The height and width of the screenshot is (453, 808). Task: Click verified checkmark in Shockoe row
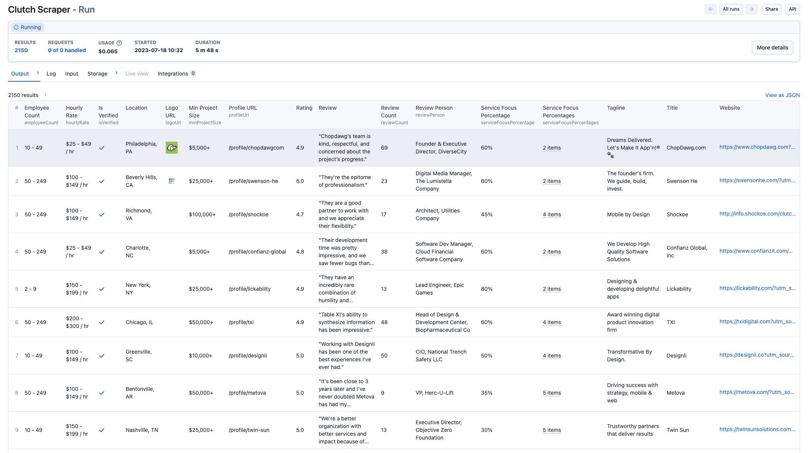(102, 215)
